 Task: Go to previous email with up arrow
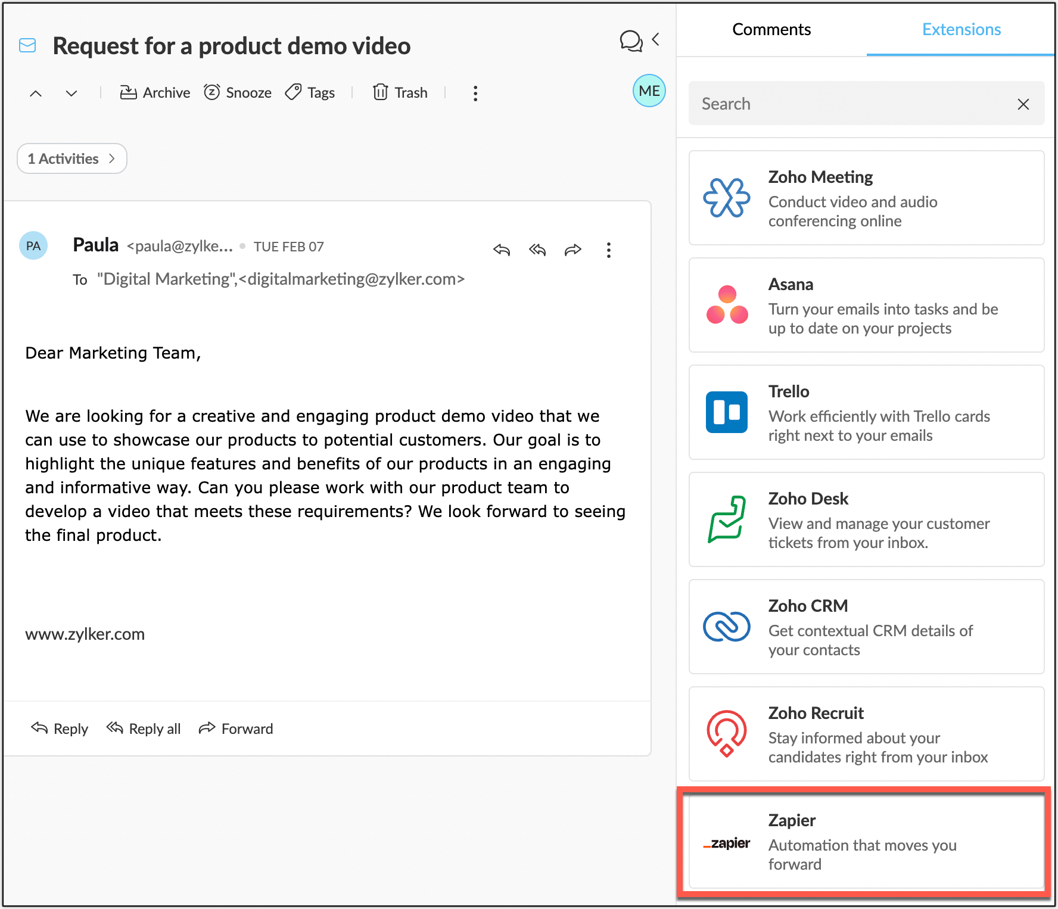36,94
